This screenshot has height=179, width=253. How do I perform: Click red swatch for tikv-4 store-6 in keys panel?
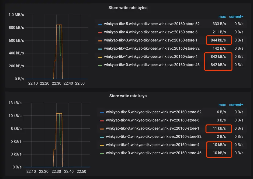click(102, 121)
